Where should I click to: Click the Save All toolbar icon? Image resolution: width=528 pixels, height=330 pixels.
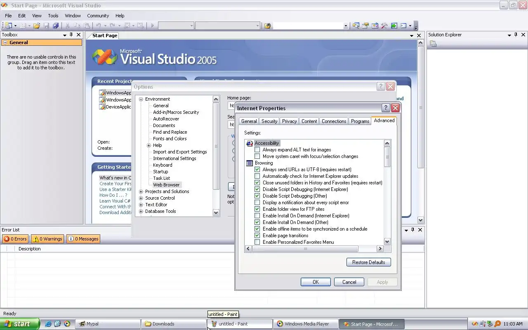coord(56,26)
